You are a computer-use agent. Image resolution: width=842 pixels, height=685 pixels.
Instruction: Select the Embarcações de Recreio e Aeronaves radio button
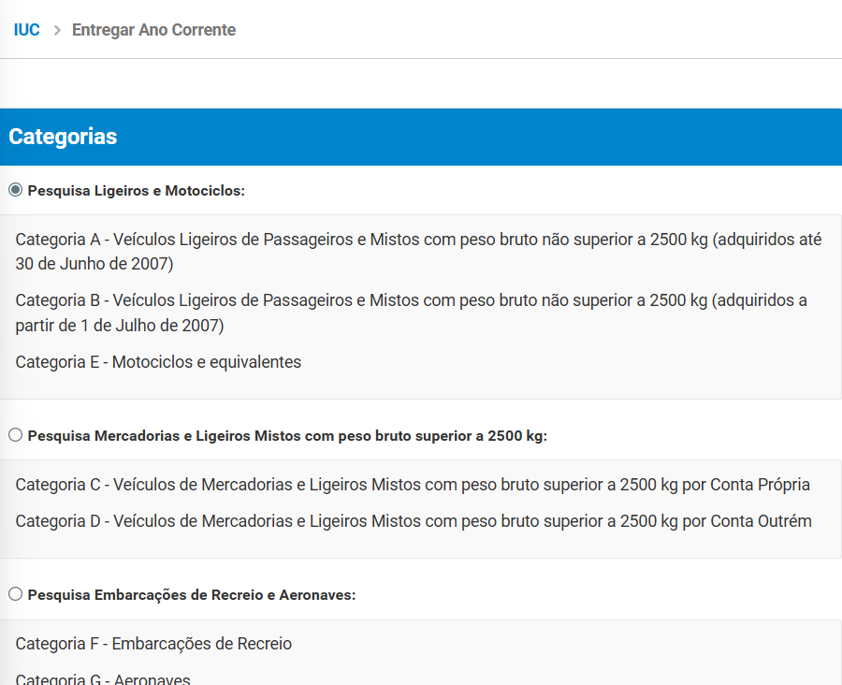pos(15,594)
